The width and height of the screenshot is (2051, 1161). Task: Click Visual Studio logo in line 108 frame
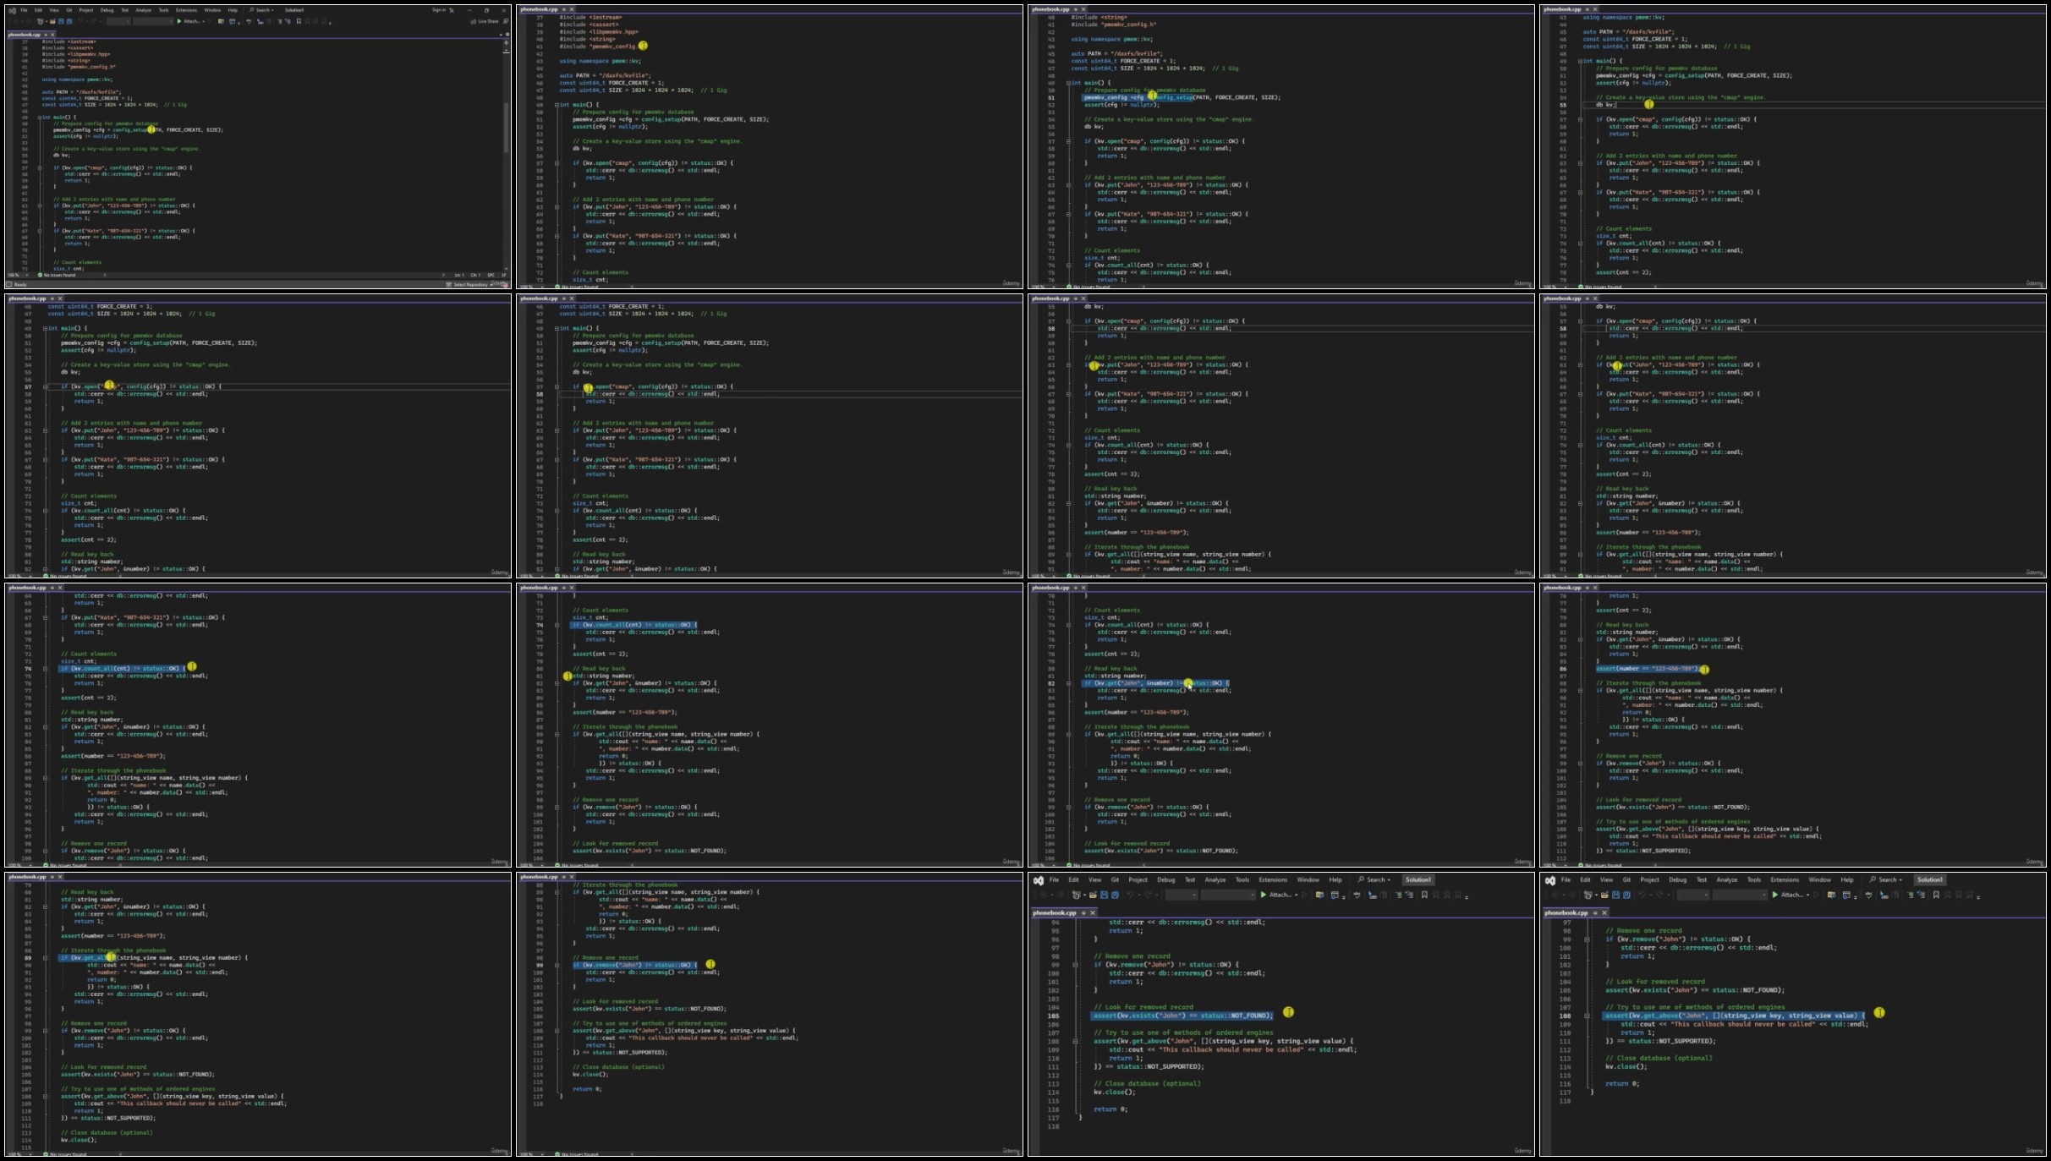[x=1550, y=880]
